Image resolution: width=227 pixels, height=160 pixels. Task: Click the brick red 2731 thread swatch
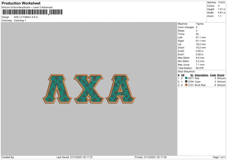pyautogui.click(x=186, y=85)
